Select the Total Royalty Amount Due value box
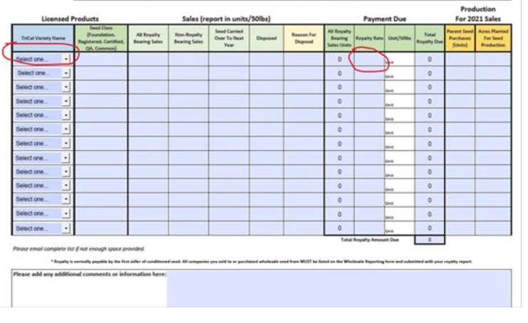 [430, 240]
